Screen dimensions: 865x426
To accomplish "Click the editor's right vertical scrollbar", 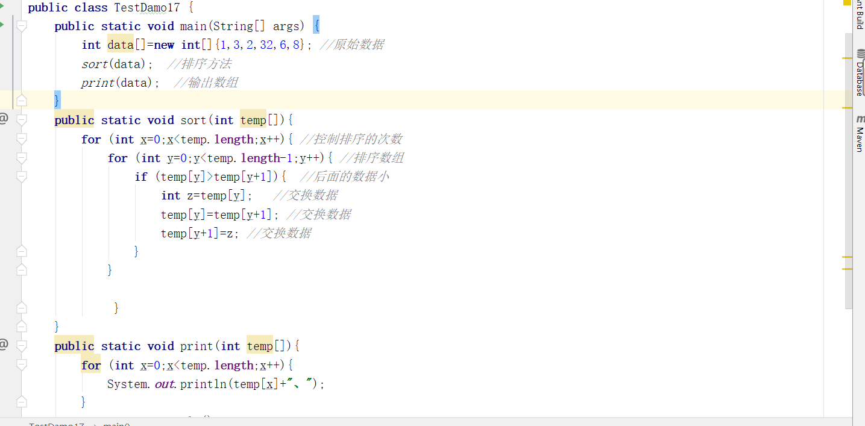I will (846, 181).
